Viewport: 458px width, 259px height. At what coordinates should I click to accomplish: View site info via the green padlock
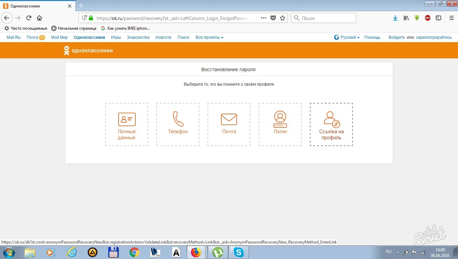click(91, 18)
